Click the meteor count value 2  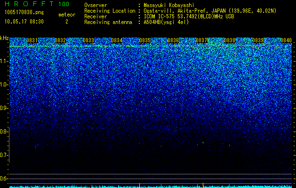(x=67, y=22)
